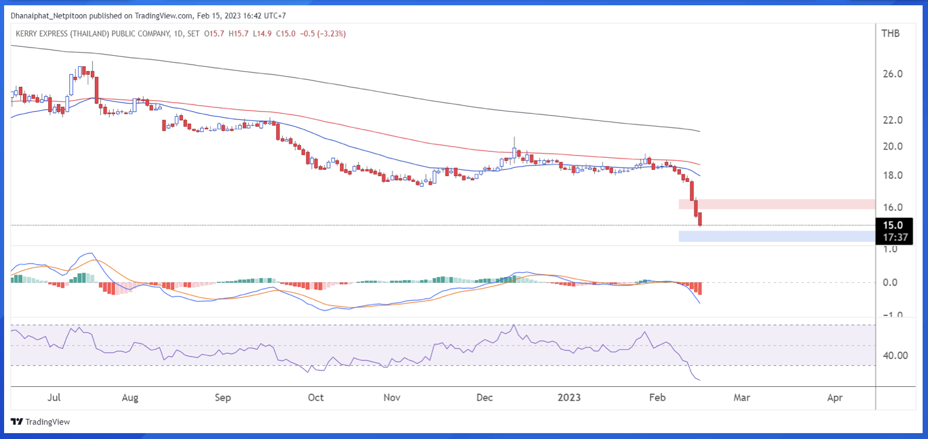Image resolution: width=928 pixels, height=439 pixels.
Task: Click the 18.0 price axis label
Action: tap(893, 175)
